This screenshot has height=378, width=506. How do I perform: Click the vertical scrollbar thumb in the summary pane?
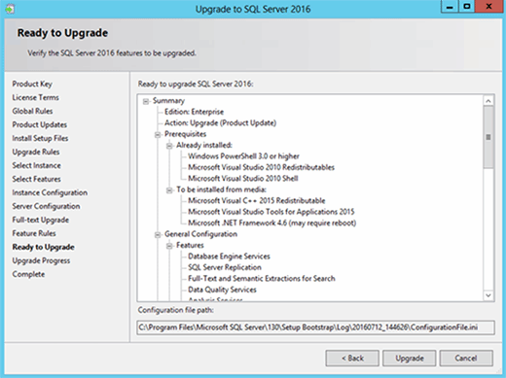coord(488,137)
